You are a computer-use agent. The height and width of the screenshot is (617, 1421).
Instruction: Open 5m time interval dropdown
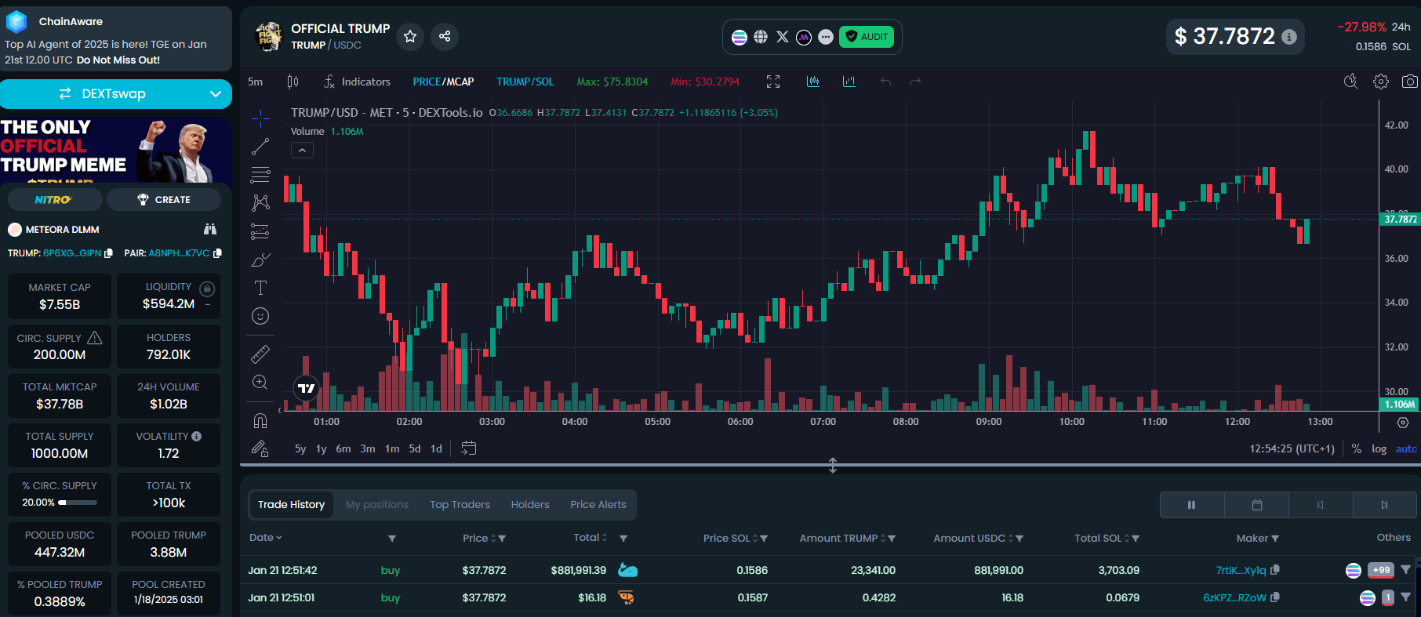[256, 82]
